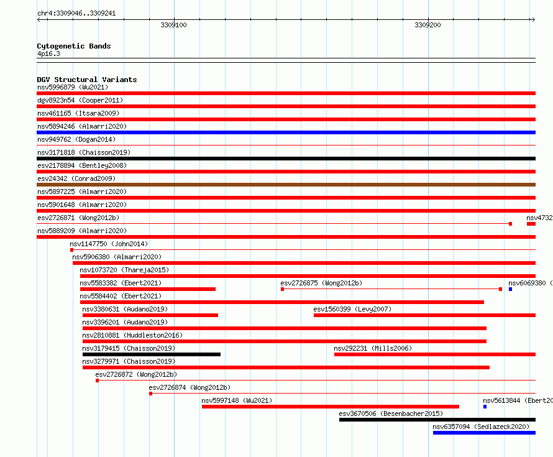Click the 4p16.3 cytogenetic band label
This screenshot has height=457, width=553.
[x=48, y=53]
